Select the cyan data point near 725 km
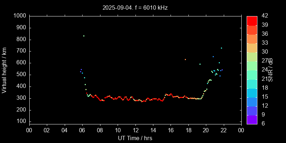Screen dimensions: 286x143 [x=221, y=48]
